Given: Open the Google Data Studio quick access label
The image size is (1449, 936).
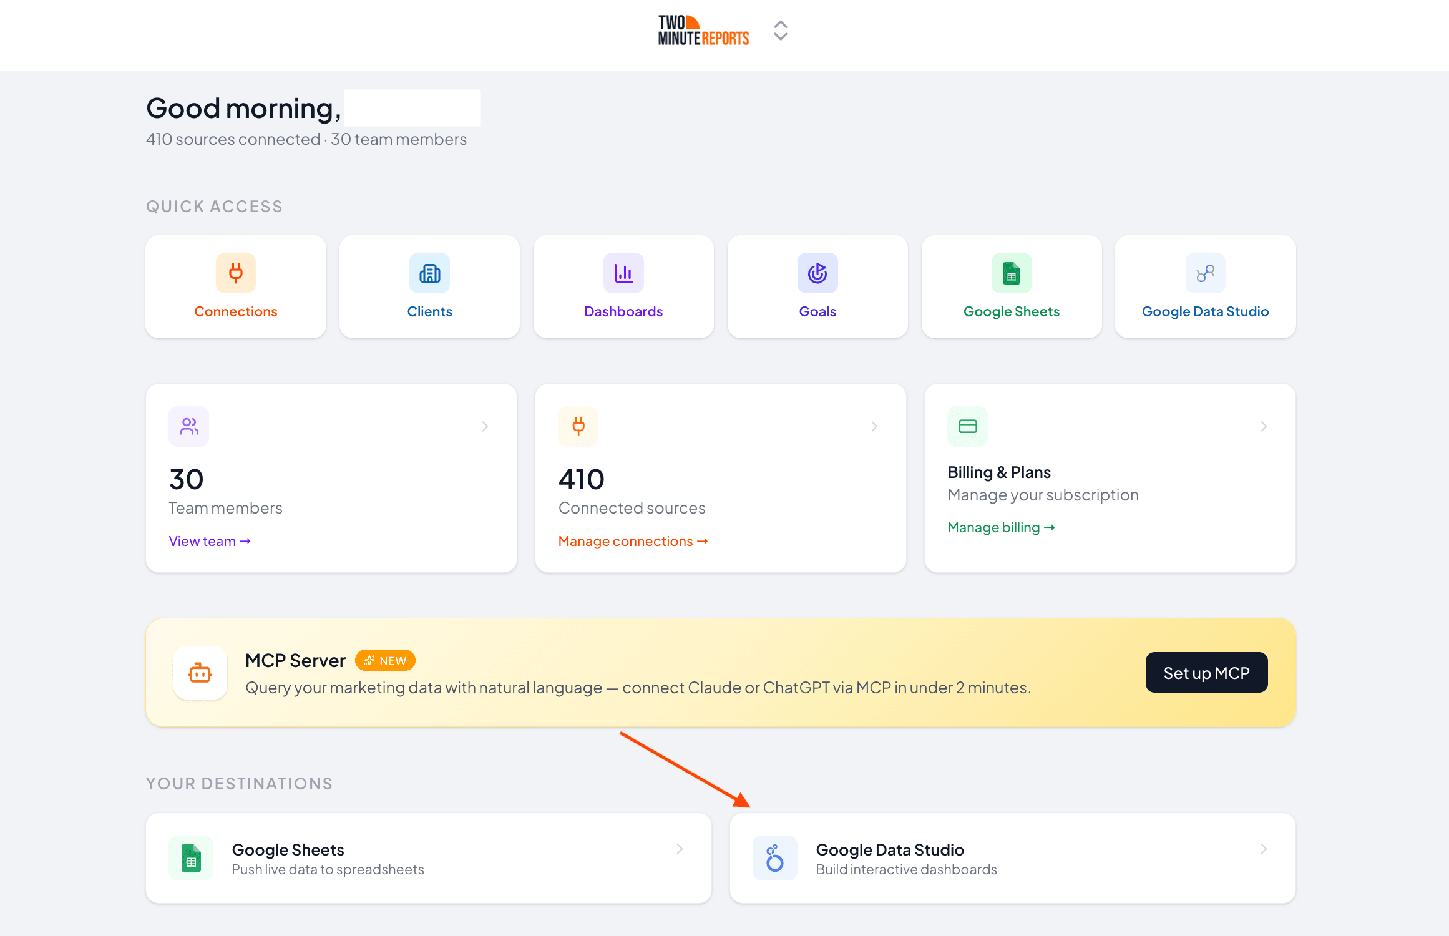Looking at the screenshot, I should click(1206, 311).
